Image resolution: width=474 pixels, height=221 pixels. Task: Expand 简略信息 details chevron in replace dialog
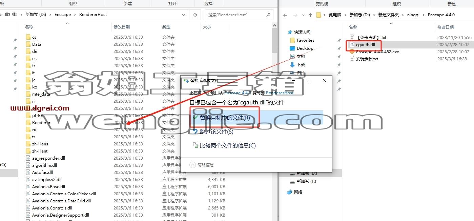192,165
